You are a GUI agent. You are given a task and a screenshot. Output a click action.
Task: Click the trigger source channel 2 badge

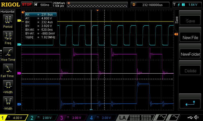(x=183, y=5)
